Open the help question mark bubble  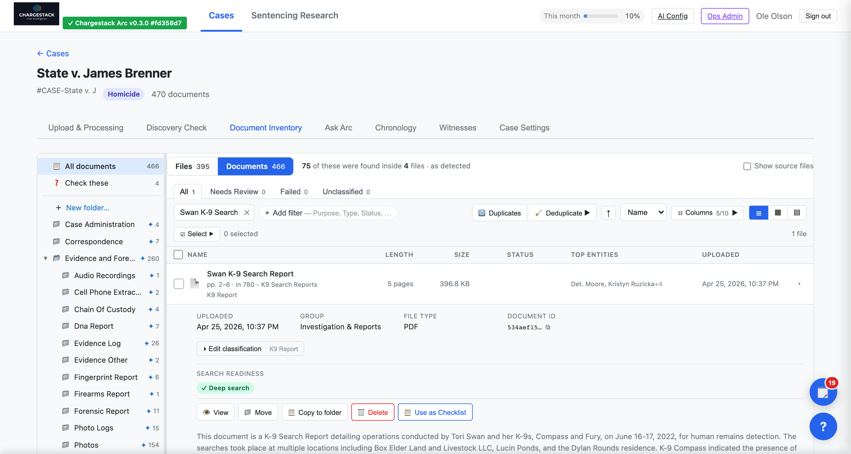[823, 426]
